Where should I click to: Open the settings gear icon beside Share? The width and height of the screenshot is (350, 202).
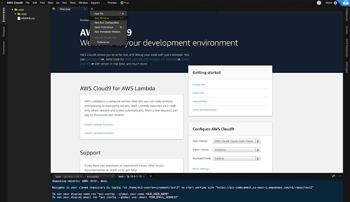[x=335, y=3]
